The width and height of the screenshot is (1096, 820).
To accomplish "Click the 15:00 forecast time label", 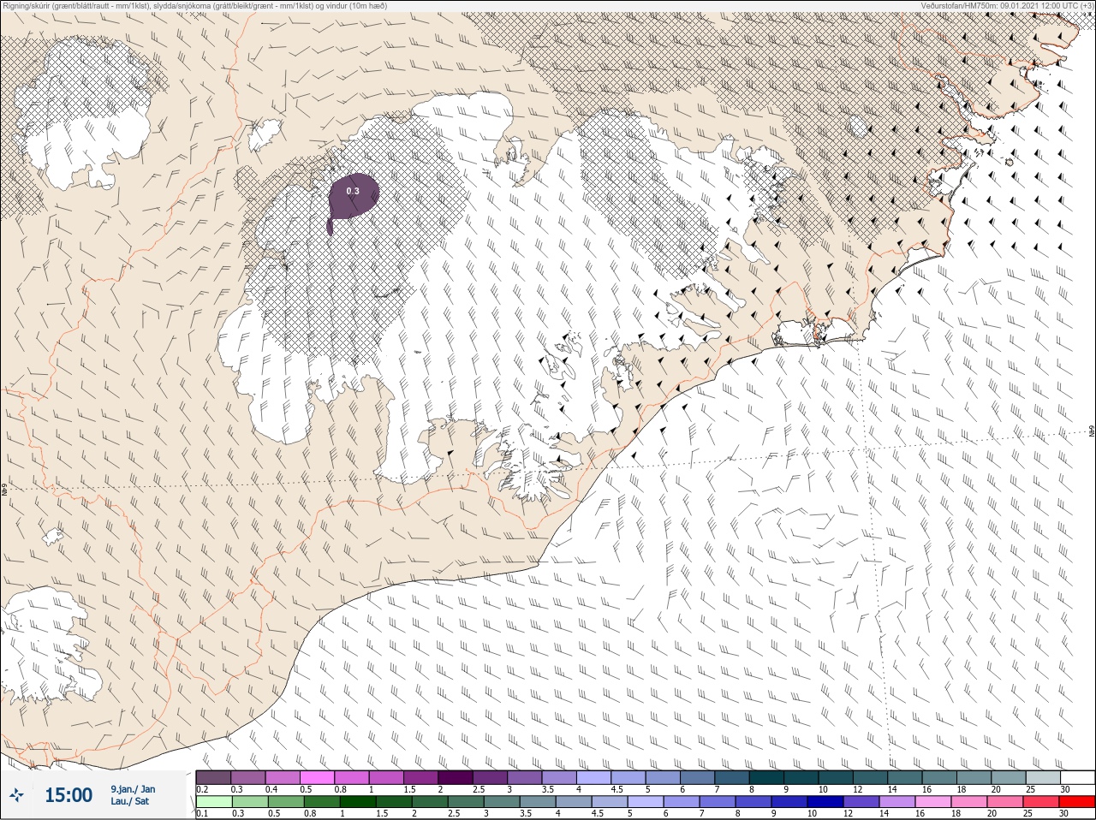I will pyautogui.click(x=68, y=795).
